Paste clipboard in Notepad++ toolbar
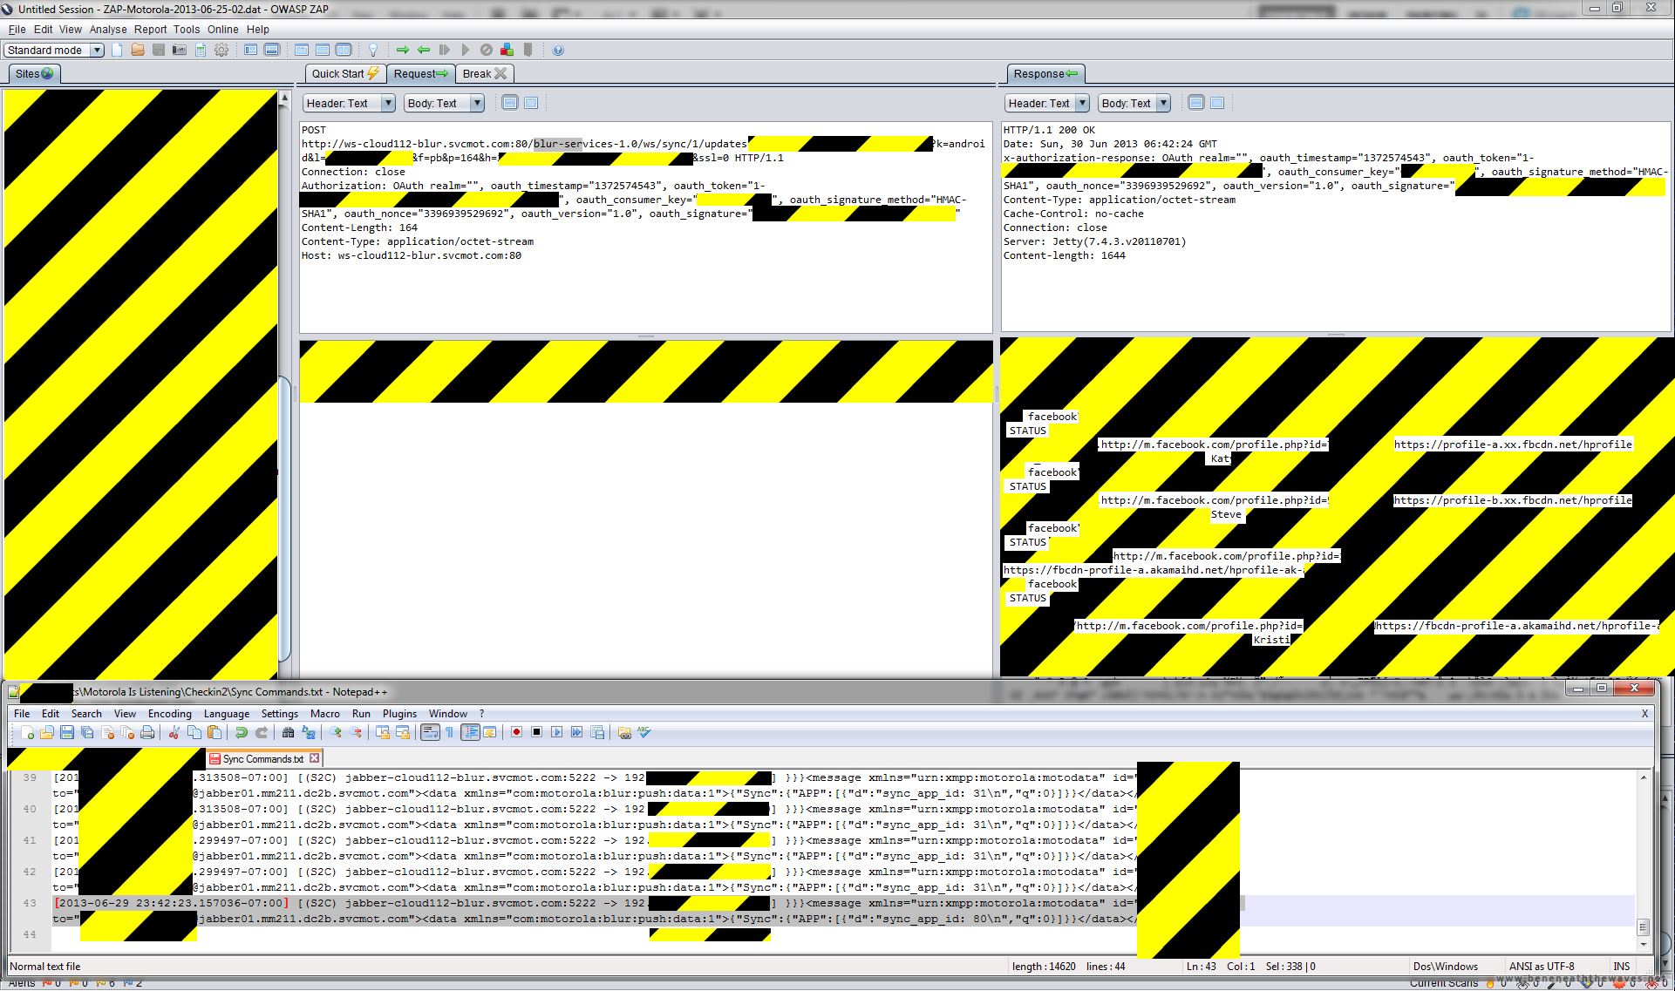 [214, 732]
